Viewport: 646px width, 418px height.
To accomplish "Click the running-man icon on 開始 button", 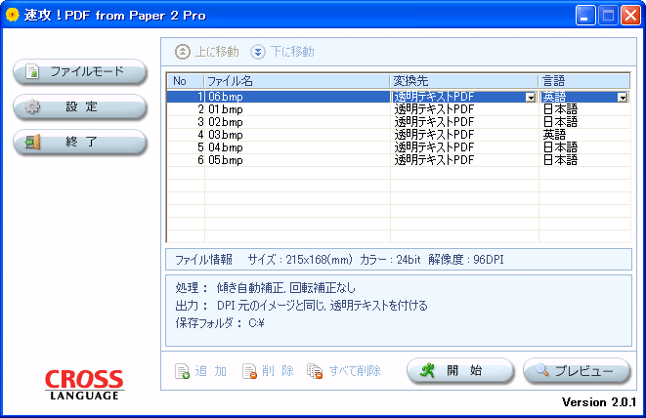I will coord(427,370).
